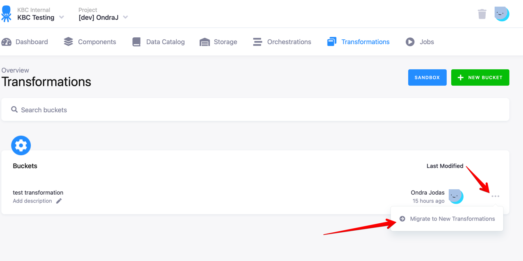Open three-dot menu for test transformation

pyautogui.click(x=495, y=196)
